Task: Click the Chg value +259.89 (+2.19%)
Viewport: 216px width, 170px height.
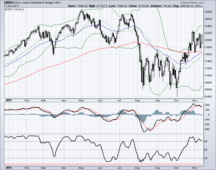Action: (190, 6)
